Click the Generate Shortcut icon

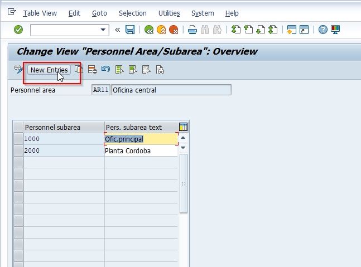coord(304,30)
